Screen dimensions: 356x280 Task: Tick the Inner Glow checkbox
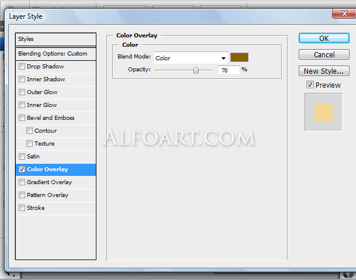pyautogui.click(x=22, y=105)
